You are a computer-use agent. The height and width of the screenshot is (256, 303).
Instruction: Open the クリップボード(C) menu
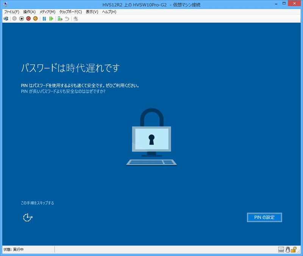[x=70, y=12]
